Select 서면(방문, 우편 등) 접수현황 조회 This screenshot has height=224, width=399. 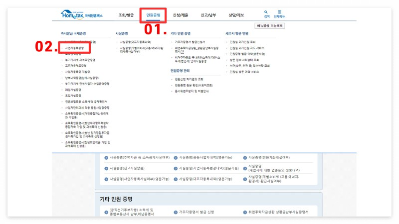249,66
